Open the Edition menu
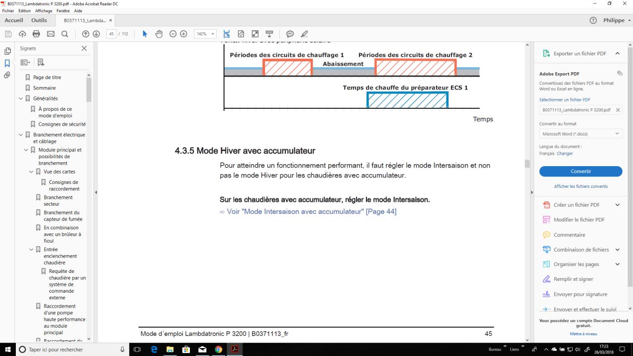Image resolution: width=633 pixels, height=356 pixels. click(25, 11)
